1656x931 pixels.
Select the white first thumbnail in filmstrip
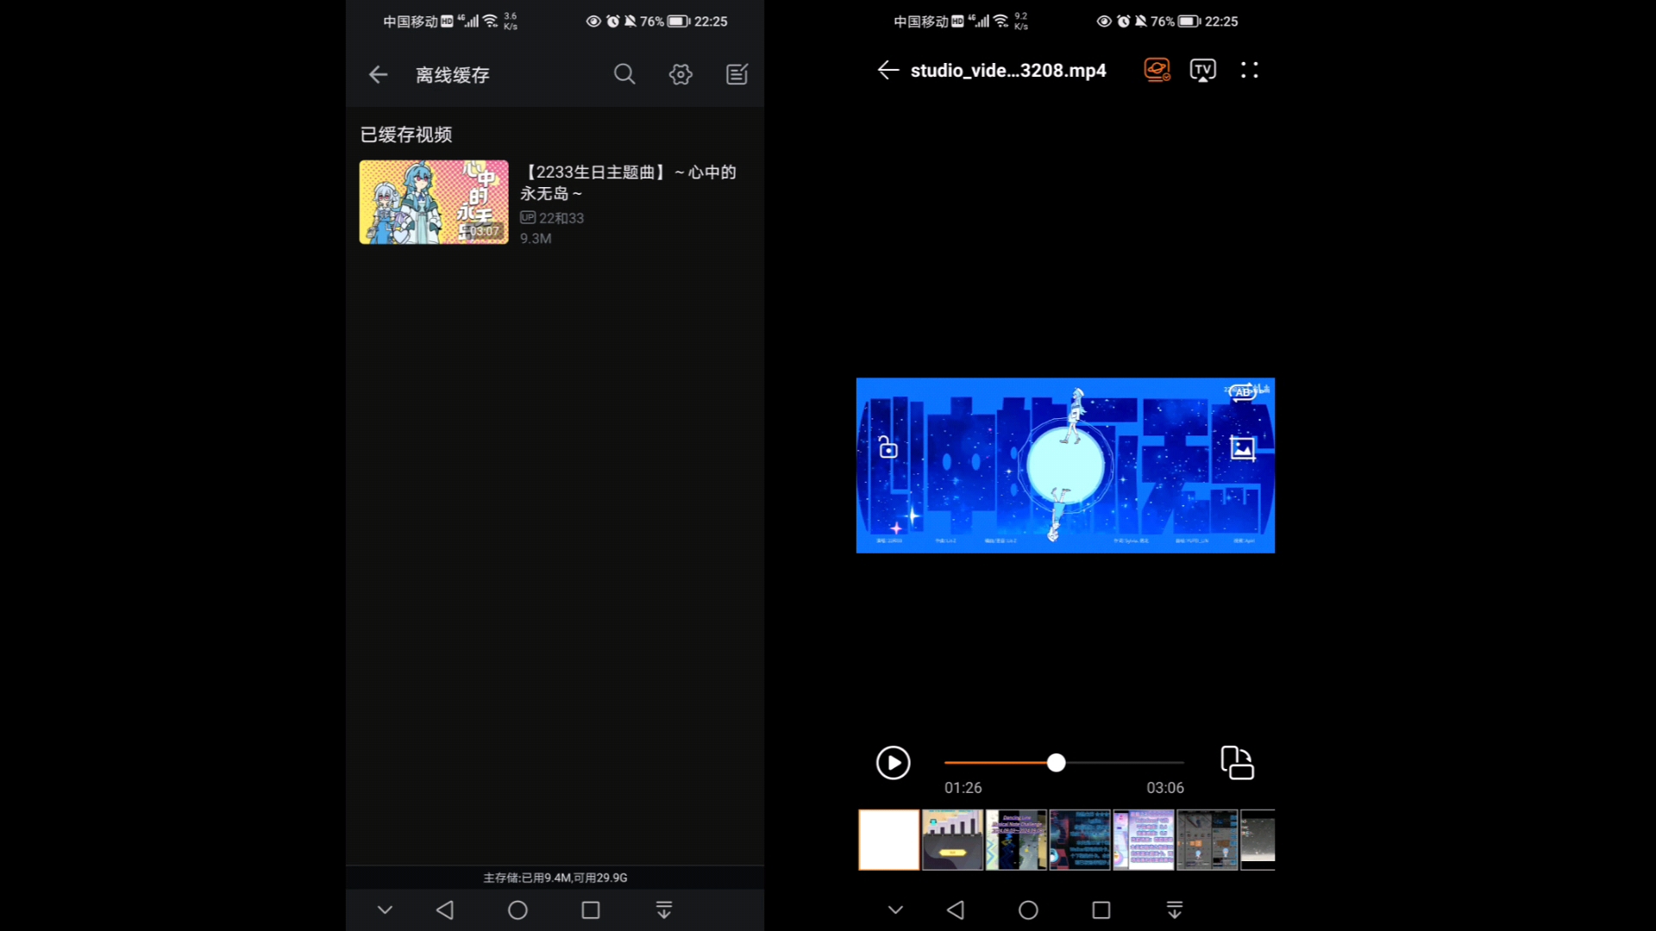(888, 840)
